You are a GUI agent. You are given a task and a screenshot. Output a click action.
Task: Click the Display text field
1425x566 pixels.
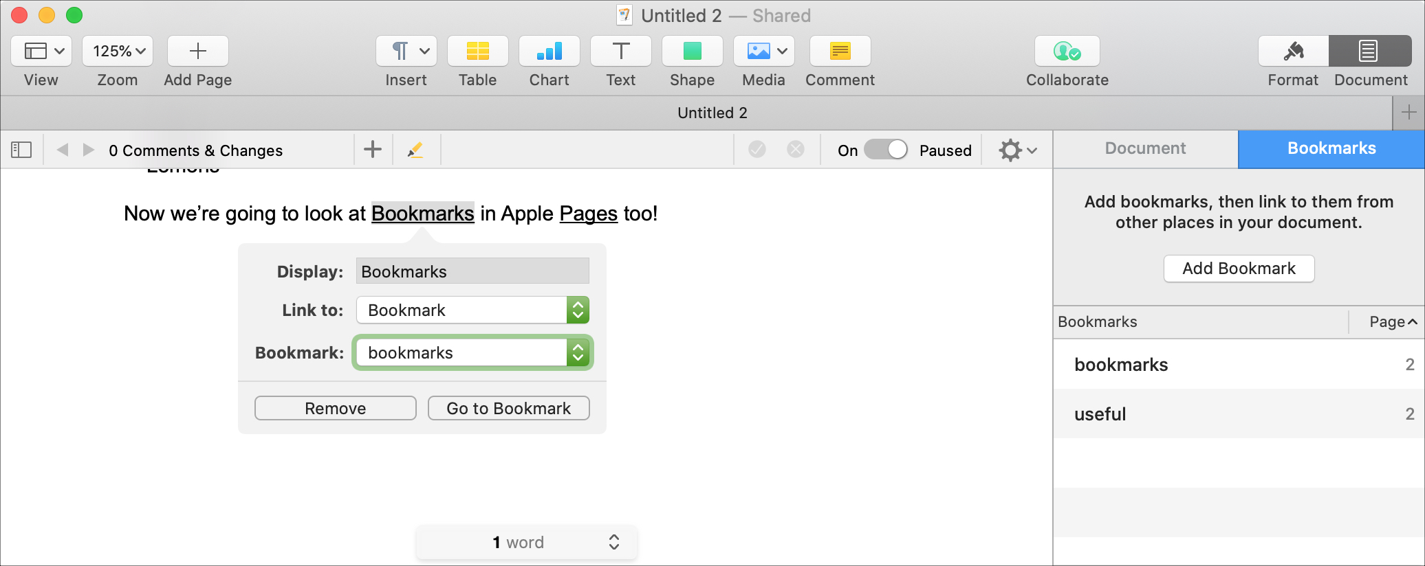pyautogui.click(x=472, y=271)
